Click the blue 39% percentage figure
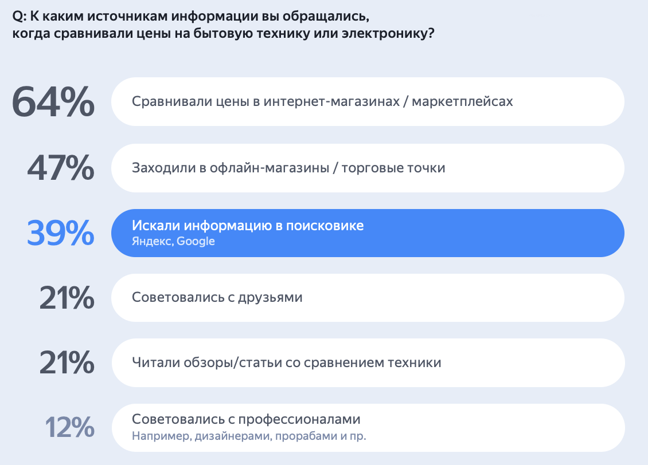648x465 pixels. pyautogui.click(x=60, y=233)
